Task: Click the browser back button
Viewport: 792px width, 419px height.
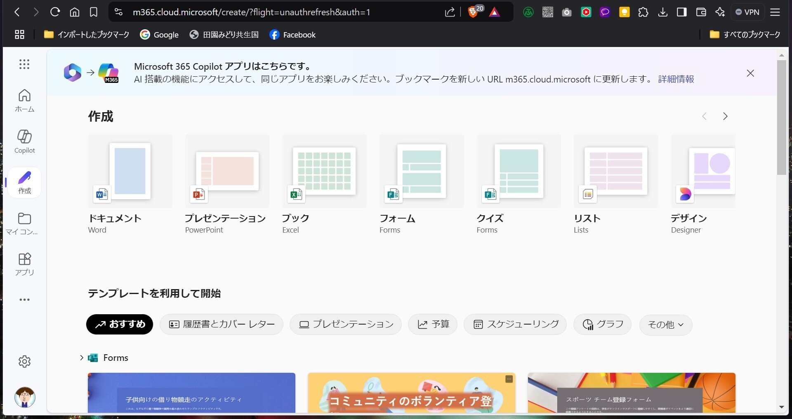Action: pos(17,12)
